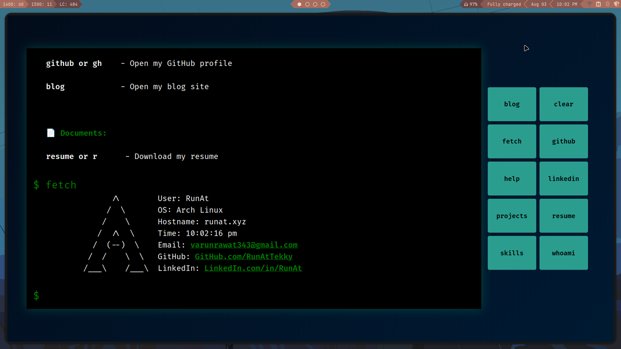Image resolution: width=621 pixels, height=349 pixels.
Task: Open the varunrawat343@gmail.com email link
Action: [244, 245]
